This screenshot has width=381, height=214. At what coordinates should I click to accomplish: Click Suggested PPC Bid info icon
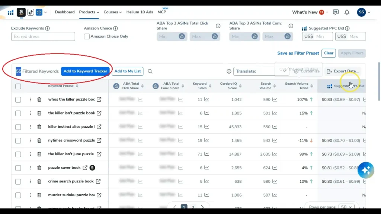click(x=347, y=28)
